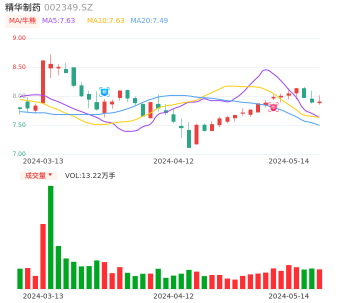Click the tall red volume bar
343x303 pixels.
pos(43,256)
